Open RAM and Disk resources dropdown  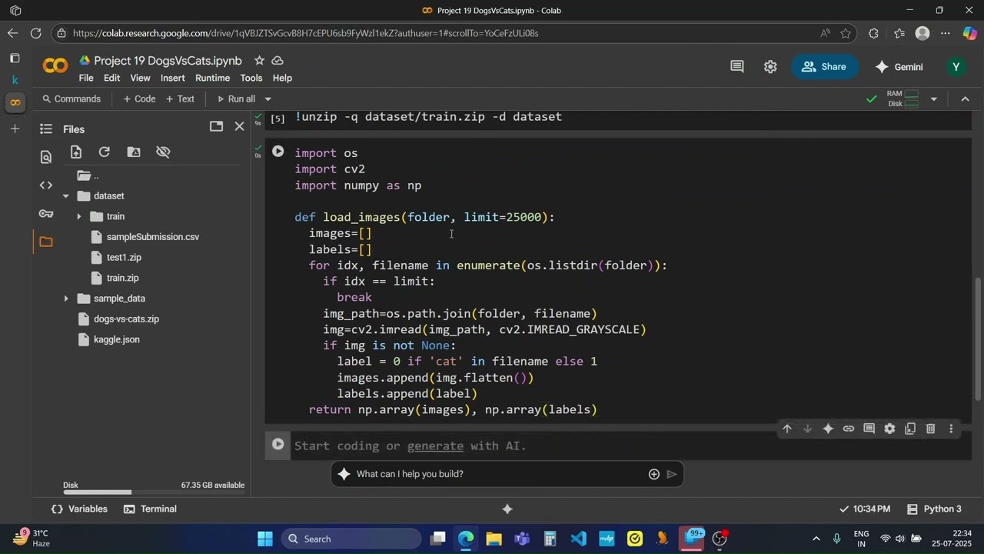(x=934, y=99)
